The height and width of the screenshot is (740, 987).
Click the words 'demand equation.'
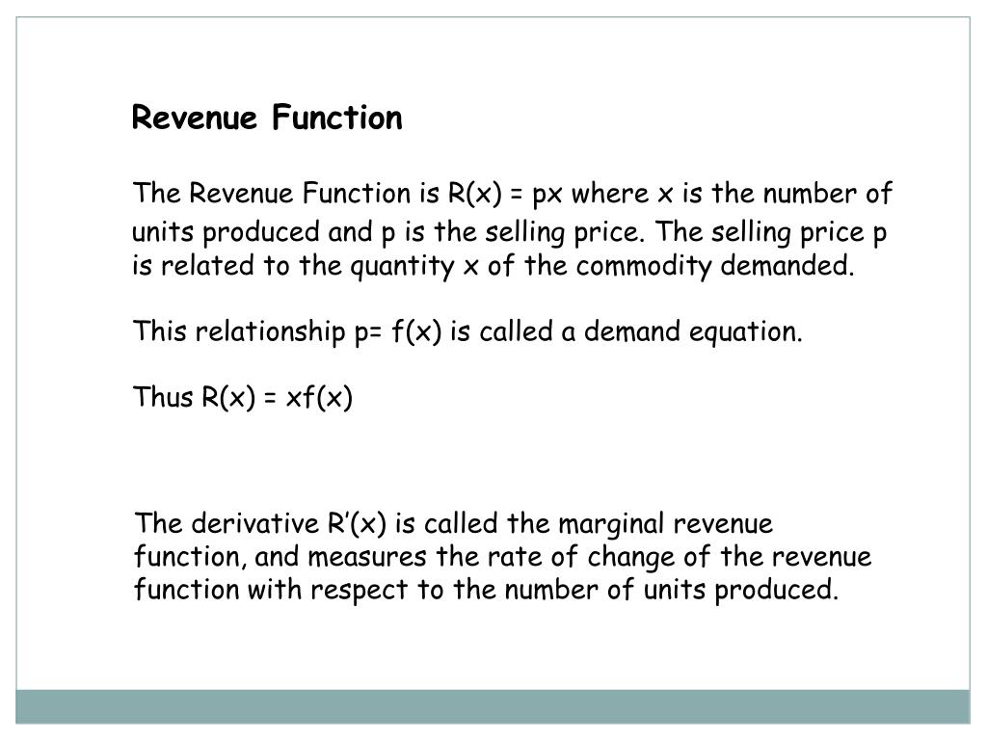(x=693, y=331)
